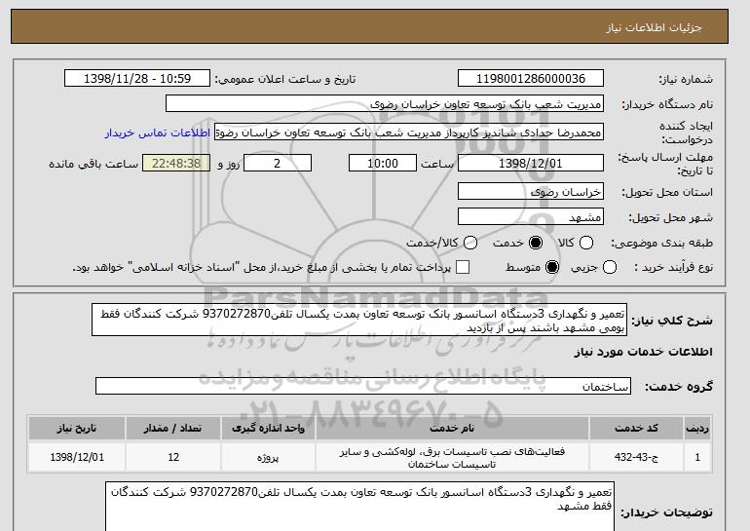Screen dimensions: 750x531
Task: Select the متوسط purchase type radio
Action: [552, 267]
